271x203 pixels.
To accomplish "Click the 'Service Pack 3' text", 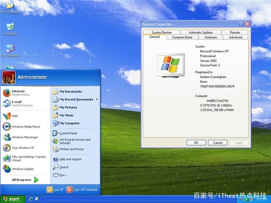I will point(210,65).
